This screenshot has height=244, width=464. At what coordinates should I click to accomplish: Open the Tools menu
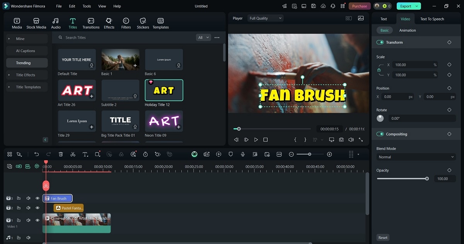tap(87, 6)
